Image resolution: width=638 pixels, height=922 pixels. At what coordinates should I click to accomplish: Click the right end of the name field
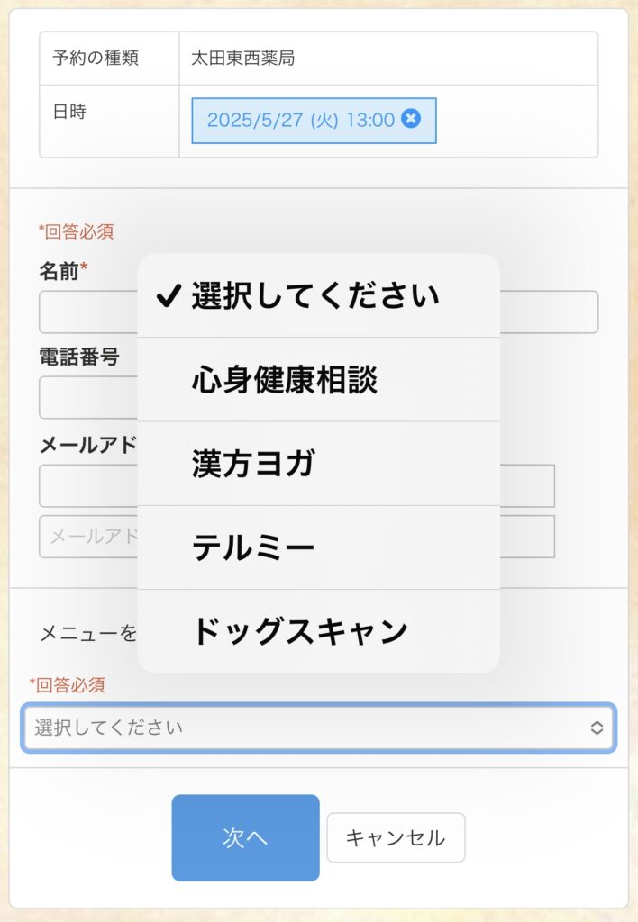549,312
